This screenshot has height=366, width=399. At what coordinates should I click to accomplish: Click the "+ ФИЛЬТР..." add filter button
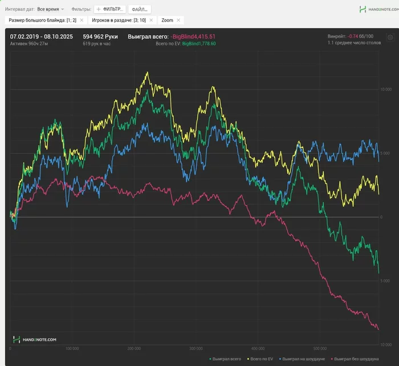[110, 9]
